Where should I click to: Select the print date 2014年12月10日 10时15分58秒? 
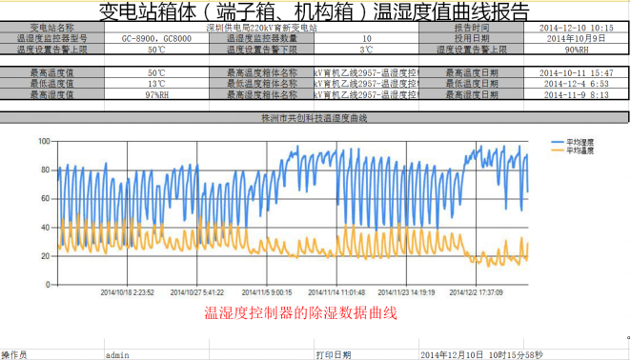pos(481,355)
